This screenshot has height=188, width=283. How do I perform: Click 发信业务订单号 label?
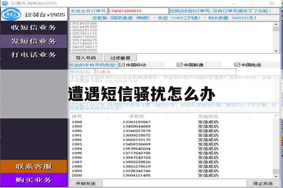pos(88,11)
